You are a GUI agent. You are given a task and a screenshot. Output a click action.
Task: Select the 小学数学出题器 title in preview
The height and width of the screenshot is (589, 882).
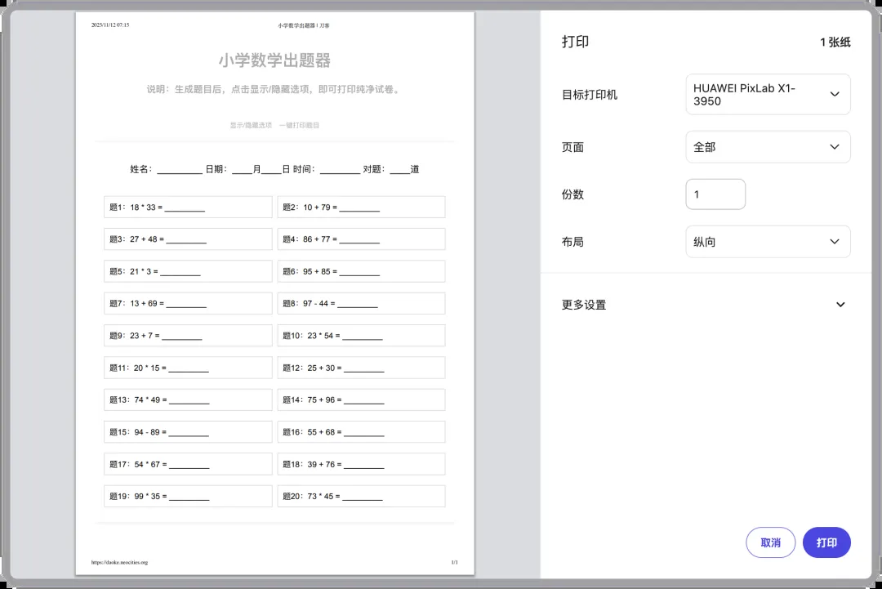point(274,60)
